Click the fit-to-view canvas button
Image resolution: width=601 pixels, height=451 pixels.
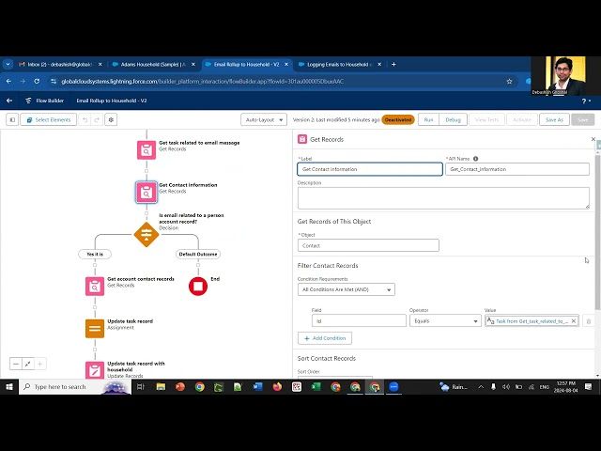click(x=28, y=364)
